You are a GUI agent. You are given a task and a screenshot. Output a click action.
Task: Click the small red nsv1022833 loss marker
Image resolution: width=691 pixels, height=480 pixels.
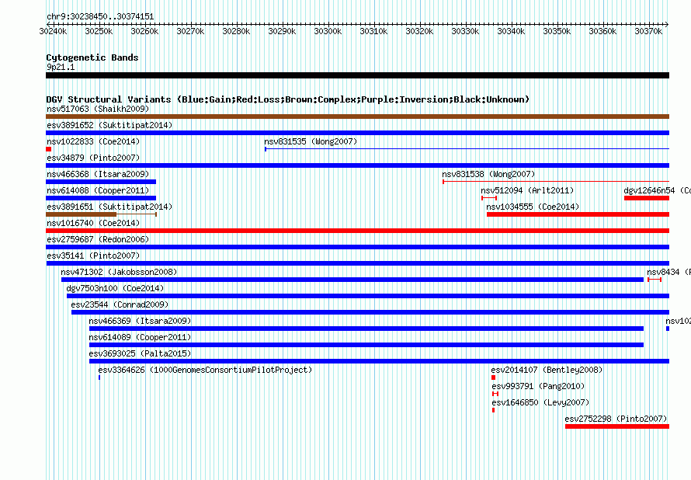(x=48, y=149)
